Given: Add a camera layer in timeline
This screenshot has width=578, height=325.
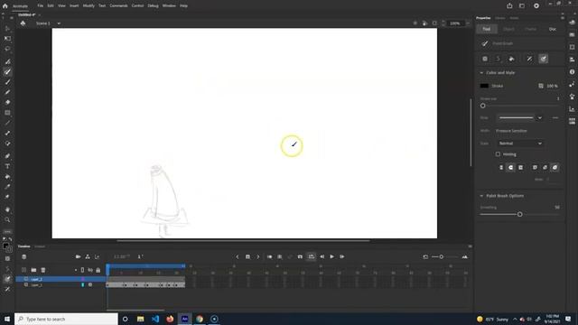Looking at the screenshot, I should point(78,256).
